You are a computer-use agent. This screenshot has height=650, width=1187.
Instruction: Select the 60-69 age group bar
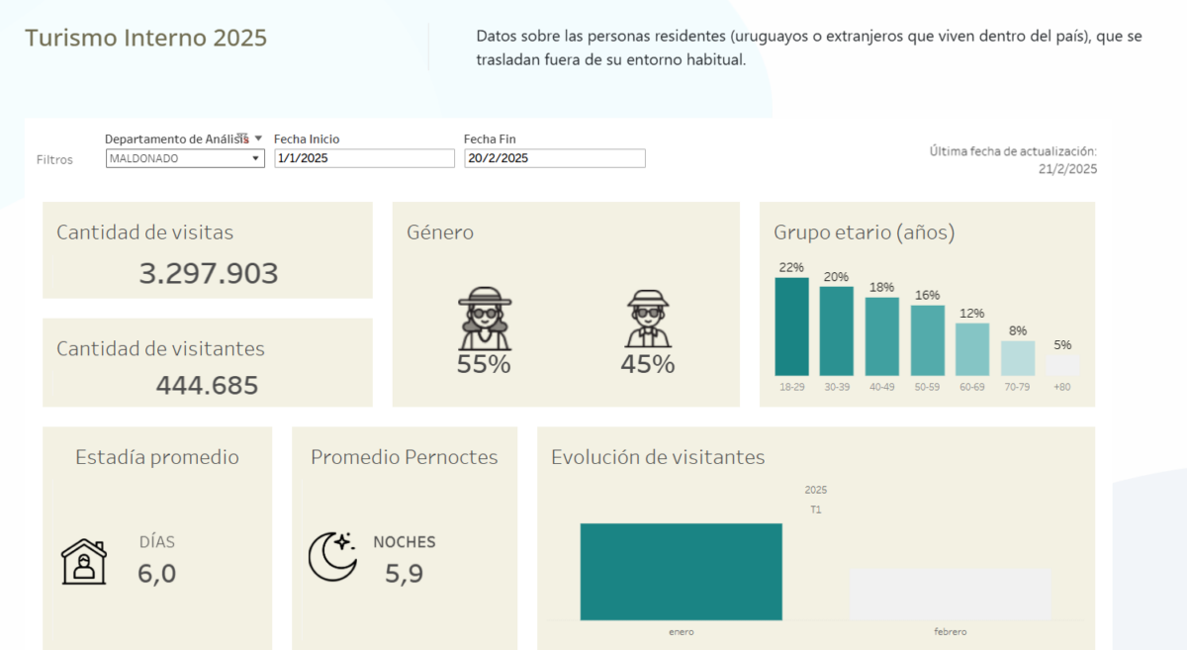(x=972, y=349)
